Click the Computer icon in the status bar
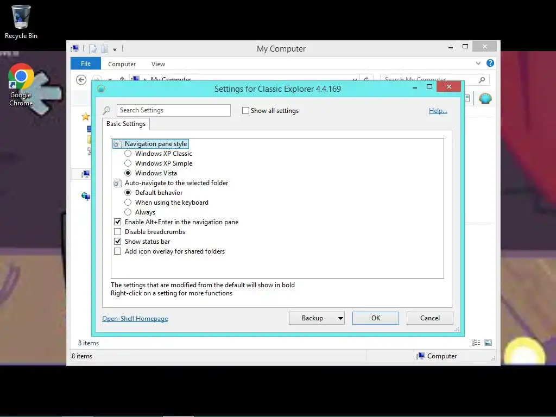 pyautogui.click(x=421, y=356)
